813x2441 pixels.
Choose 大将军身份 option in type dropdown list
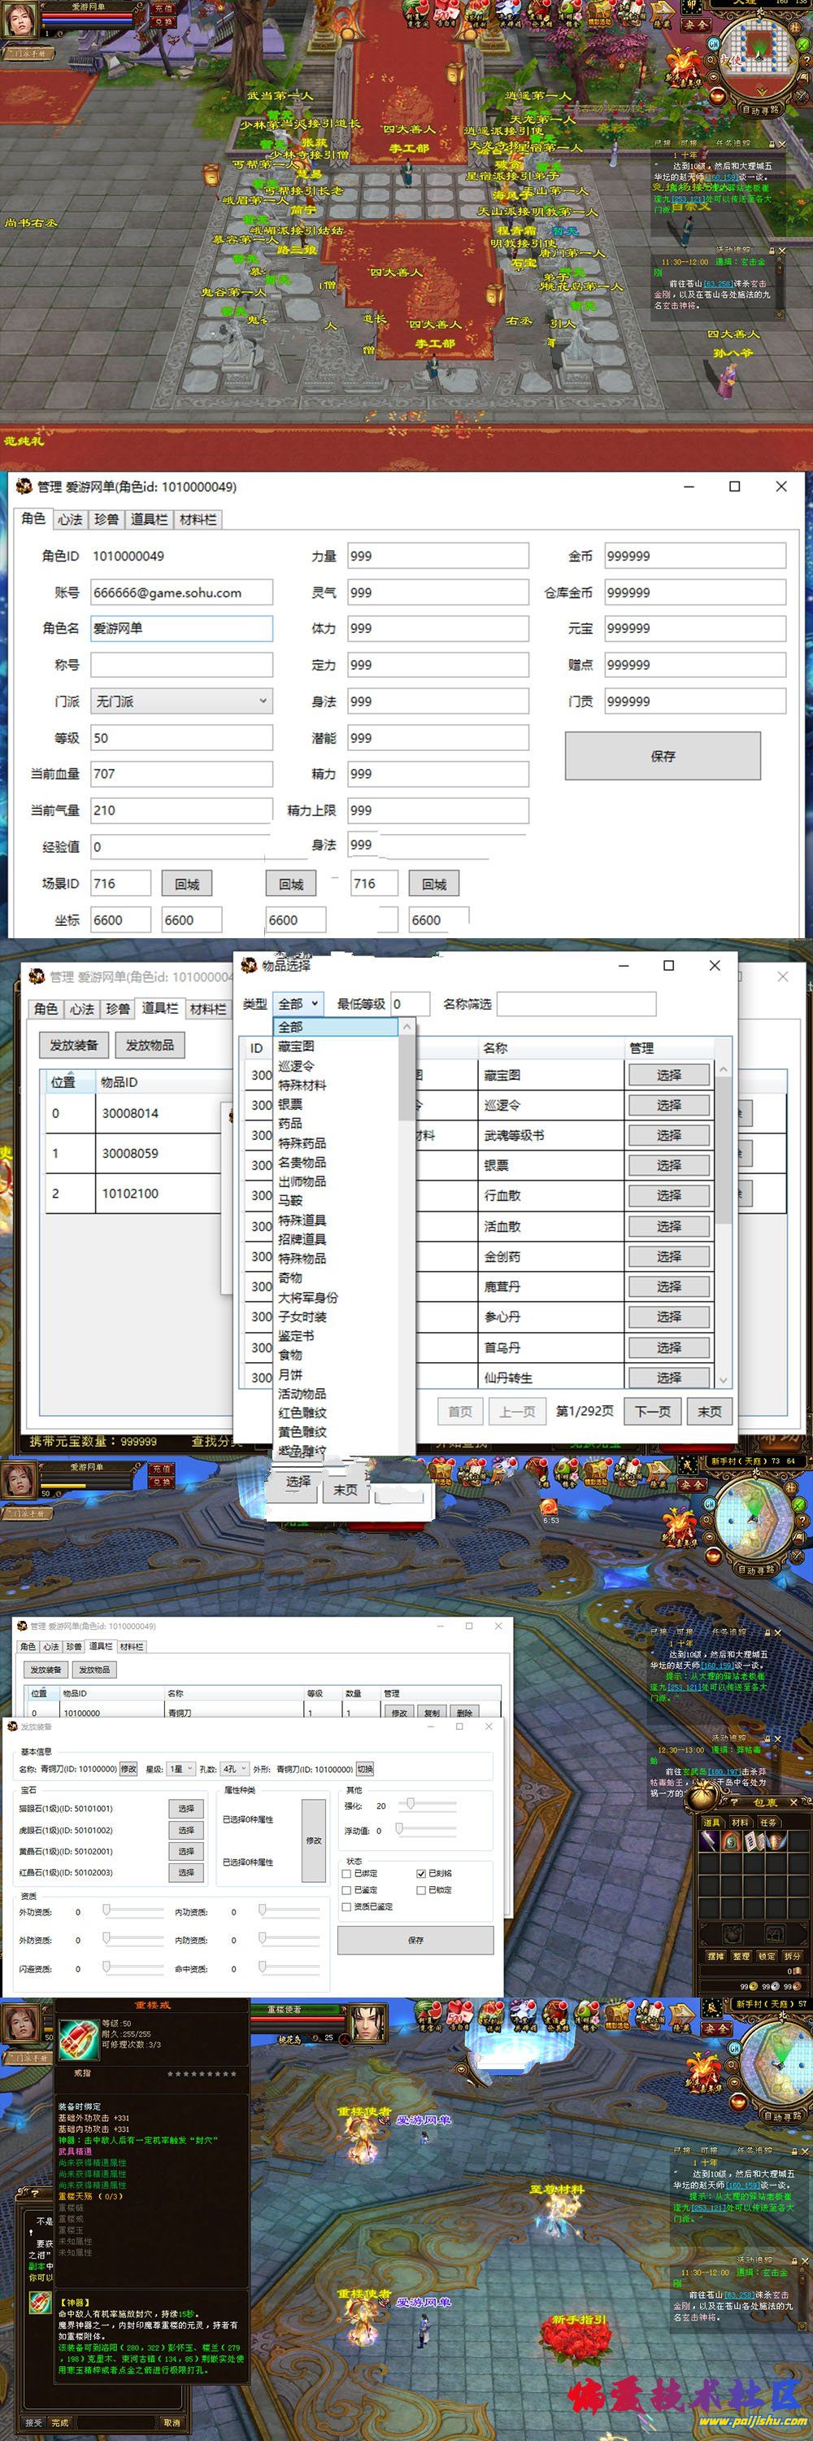(307, 1297)
